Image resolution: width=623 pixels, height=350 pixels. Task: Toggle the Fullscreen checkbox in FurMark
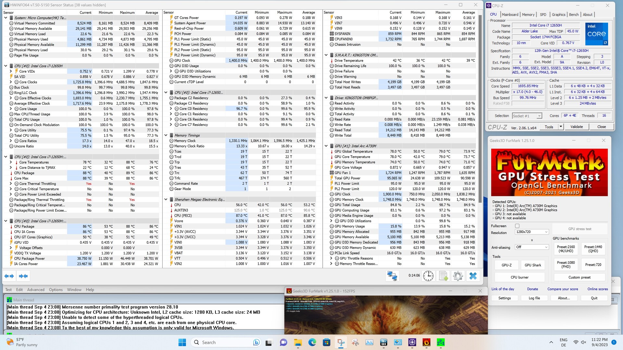click(517, 226)
